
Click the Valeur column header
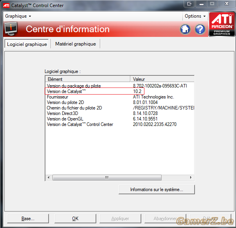pyautogui.click(x=162, y=79)
